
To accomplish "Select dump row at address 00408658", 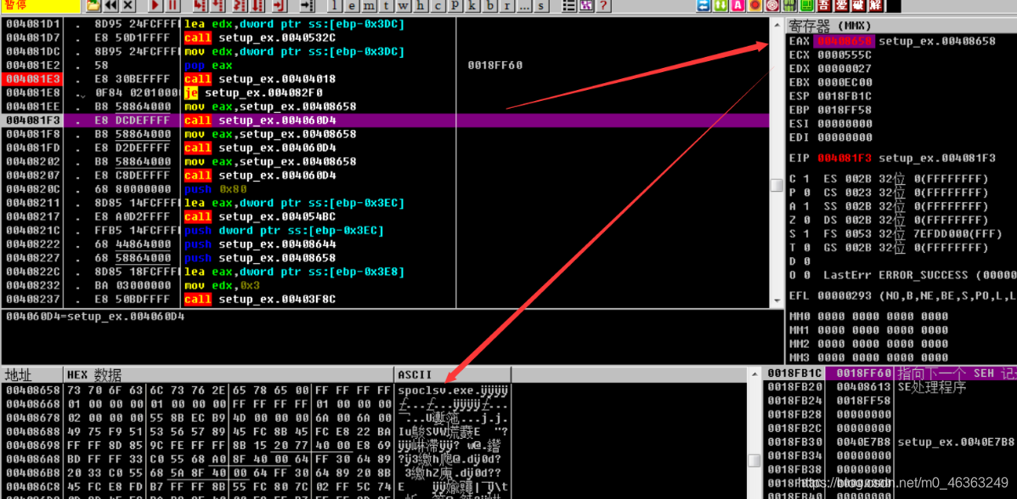I will [257, 390].
